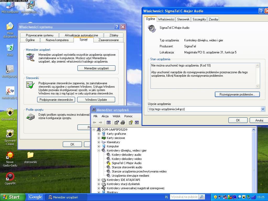
Task: Expand the Kontrolery IDE ATA/ATAPI node
Action: 99,180
